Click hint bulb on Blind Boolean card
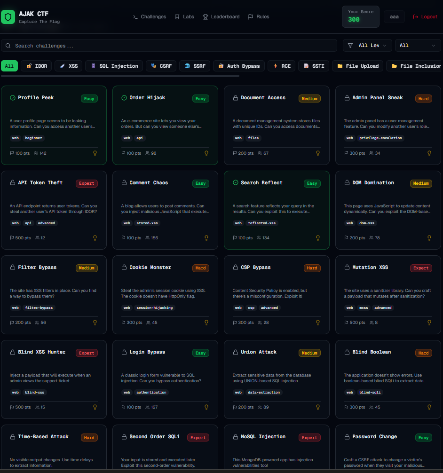Screen dimensions: 443x473 point(429,407)
